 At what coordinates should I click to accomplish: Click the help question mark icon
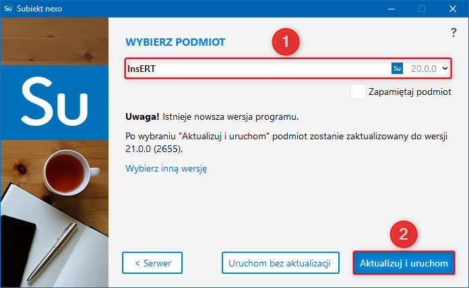coord(454,32)
